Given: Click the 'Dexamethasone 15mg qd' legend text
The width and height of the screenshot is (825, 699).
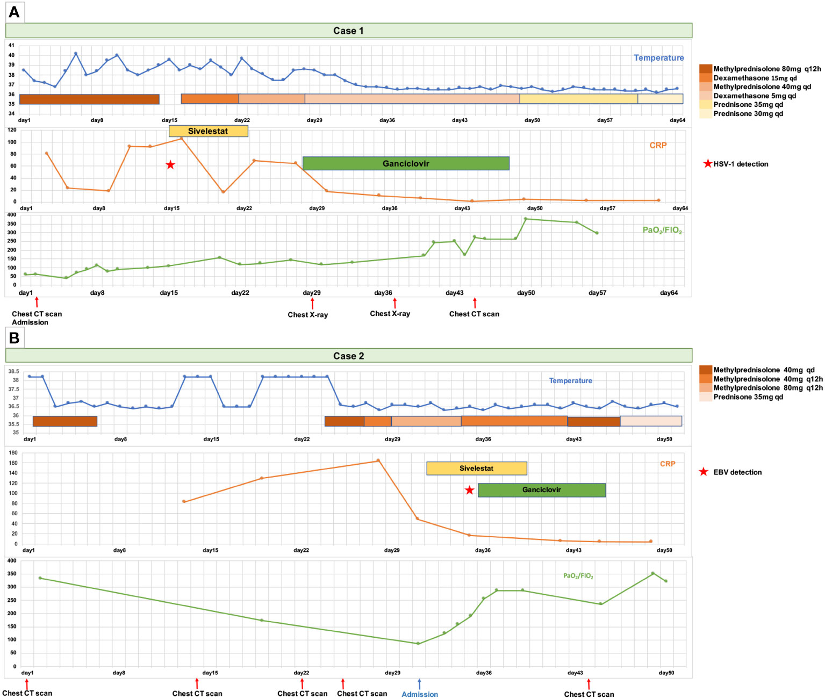Looking at the screenshot, I should click(755, 78).
